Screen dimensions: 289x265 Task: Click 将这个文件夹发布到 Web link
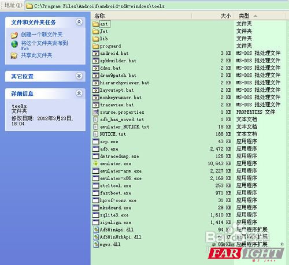tap(45, 45)
